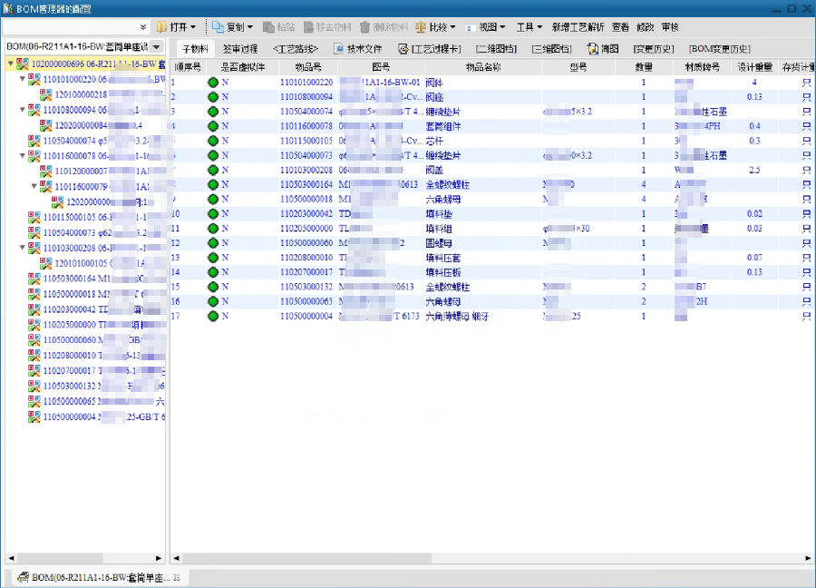Click the 技术文件 tab document icon

(339, 48)
